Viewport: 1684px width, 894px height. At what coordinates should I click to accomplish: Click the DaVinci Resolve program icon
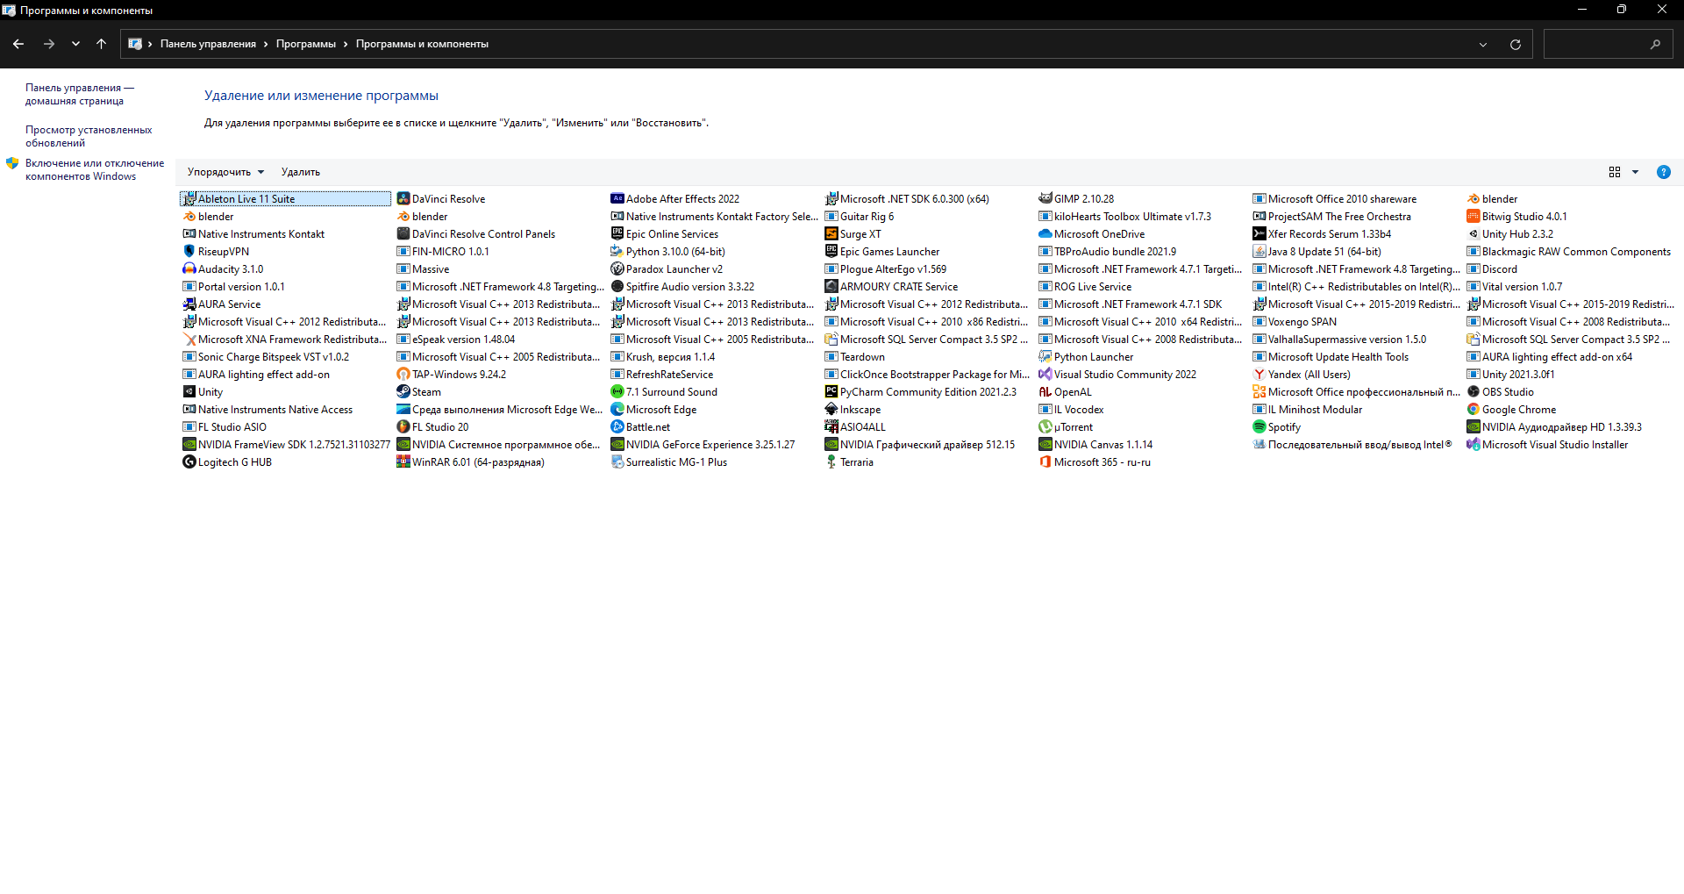403,199
